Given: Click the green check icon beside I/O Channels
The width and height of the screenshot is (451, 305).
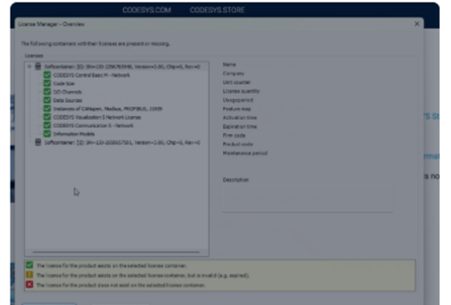Looking at the screenshot, I should [x=47, y=92].
